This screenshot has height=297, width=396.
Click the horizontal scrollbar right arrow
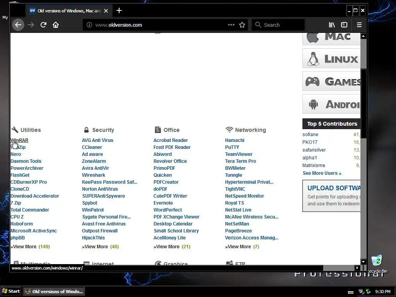(357, 268)
